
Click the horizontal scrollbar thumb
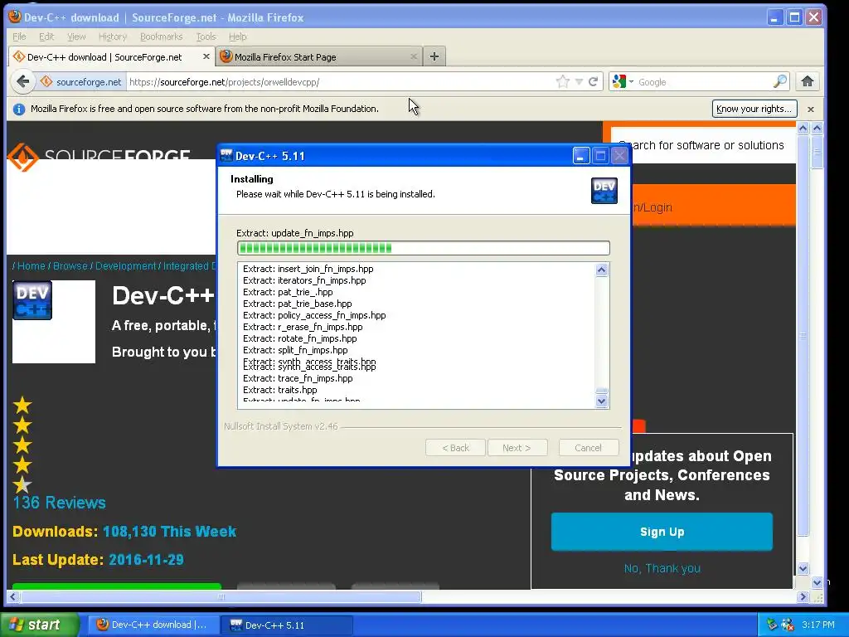(x=221, y=596)
